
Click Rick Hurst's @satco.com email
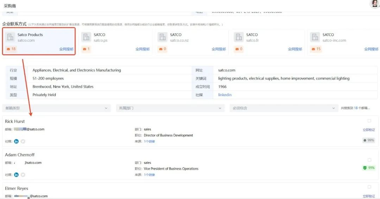(x=29, y=129)
